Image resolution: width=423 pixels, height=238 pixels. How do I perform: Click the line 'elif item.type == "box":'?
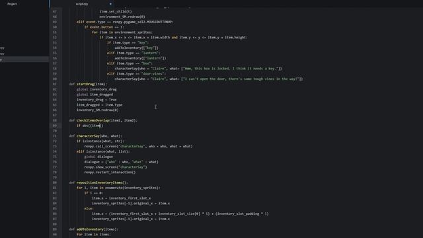click(130, 63)
